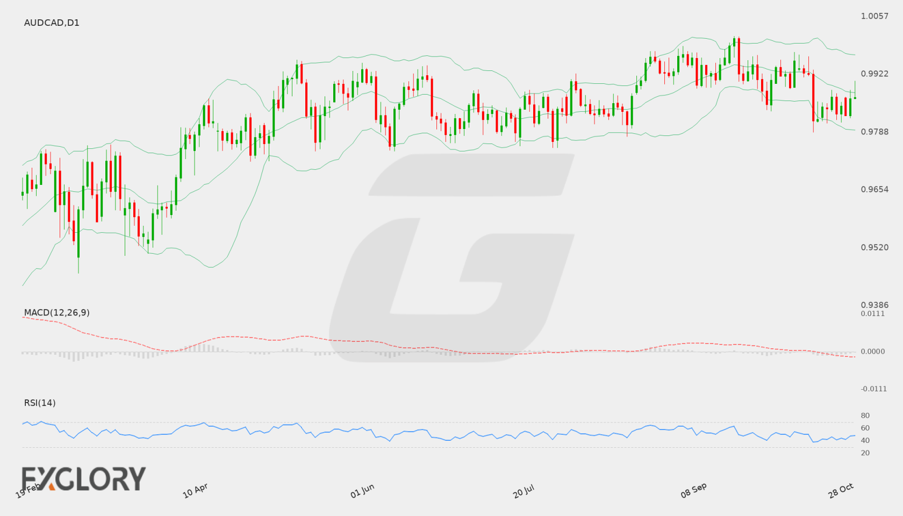Image resolution: width=903 pixels, height=516 pixels.
Task: Click the AUDCAD,D1 chart title
Action: 52,23
